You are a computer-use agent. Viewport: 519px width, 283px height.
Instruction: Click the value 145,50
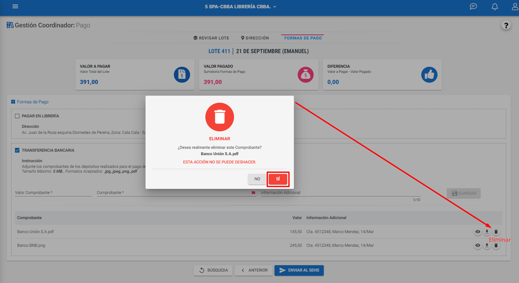(296, 232)
